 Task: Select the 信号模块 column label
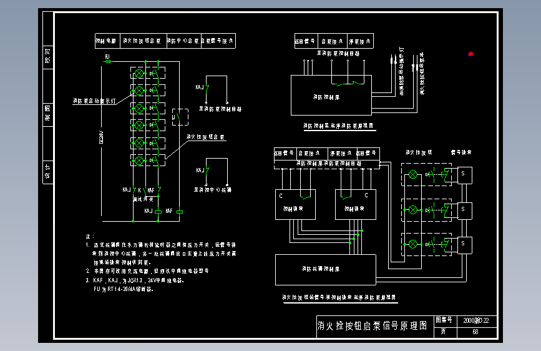point(461,152)
